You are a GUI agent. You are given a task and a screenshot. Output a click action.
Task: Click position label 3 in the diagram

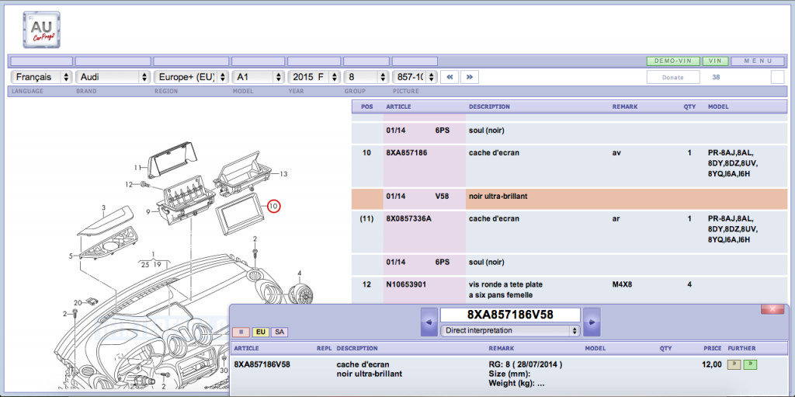103,208
